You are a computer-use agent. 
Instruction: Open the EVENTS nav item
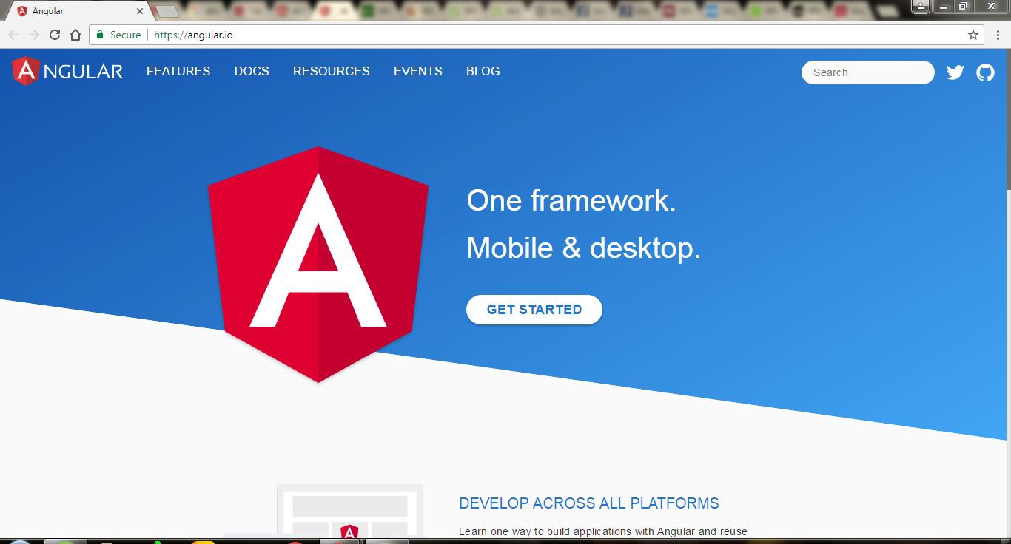click(417, 71)
